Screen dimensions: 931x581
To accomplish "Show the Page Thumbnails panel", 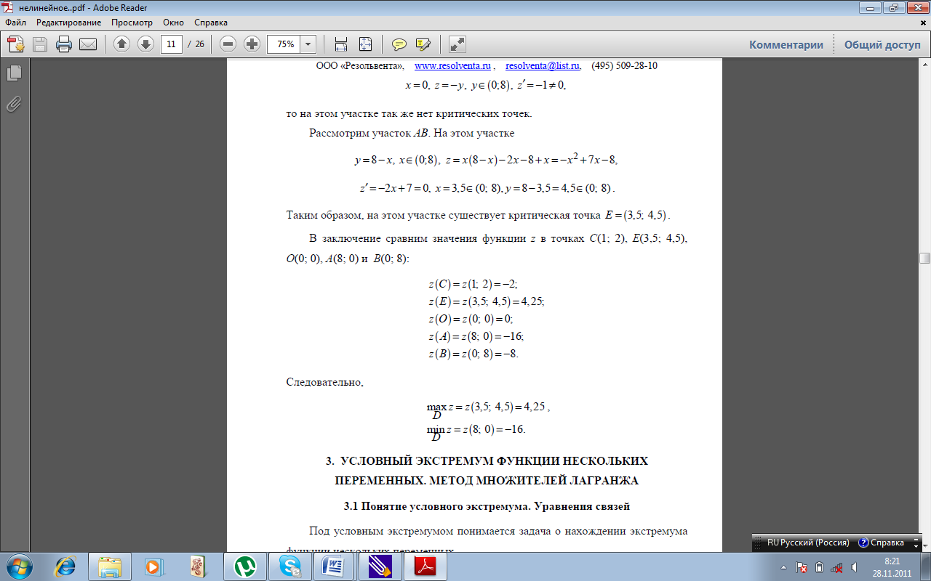I will 14,73.
